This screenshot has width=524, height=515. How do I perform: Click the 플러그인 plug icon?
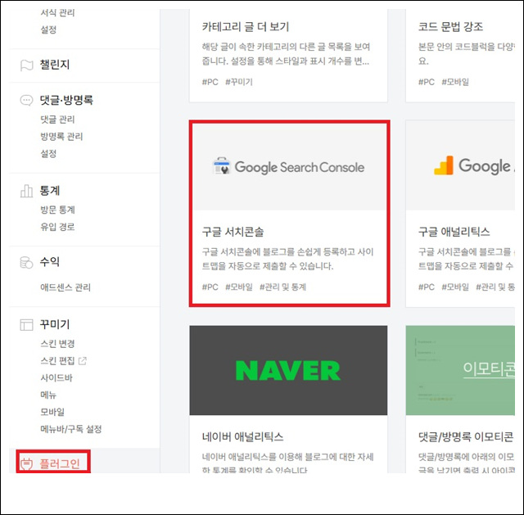(27, 464)
